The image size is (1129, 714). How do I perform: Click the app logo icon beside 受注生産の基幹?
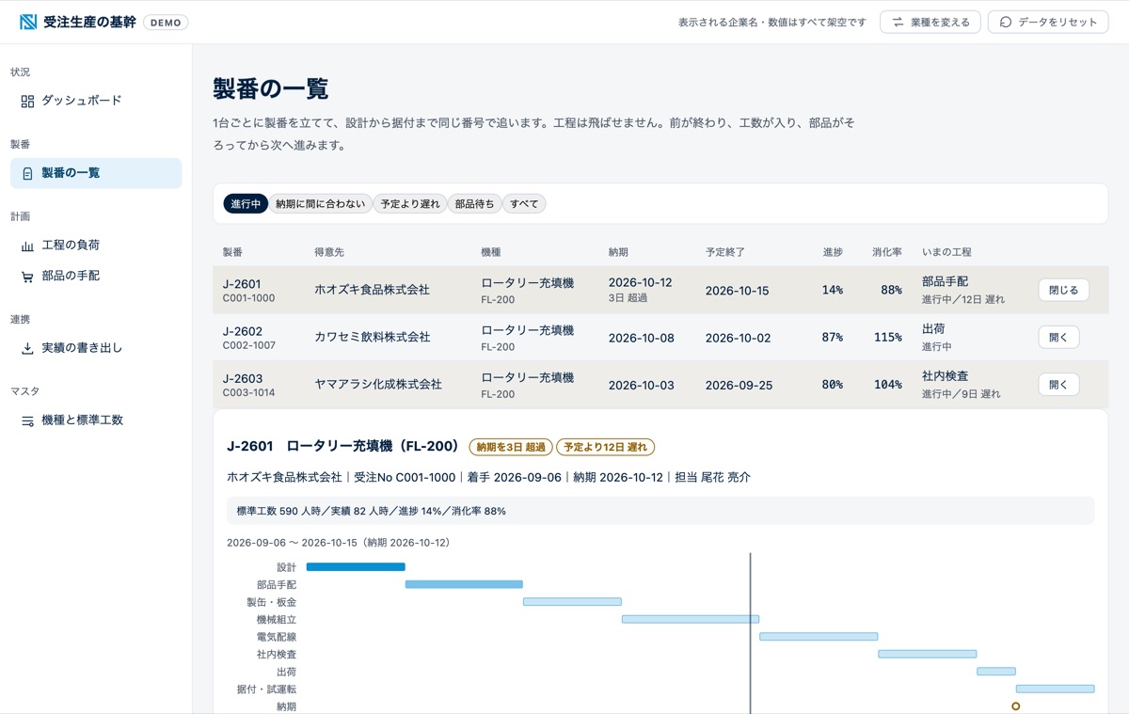(x=28, y=22)
